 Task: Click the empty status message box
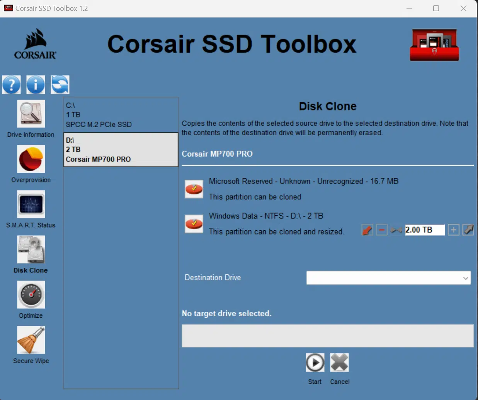328,335
